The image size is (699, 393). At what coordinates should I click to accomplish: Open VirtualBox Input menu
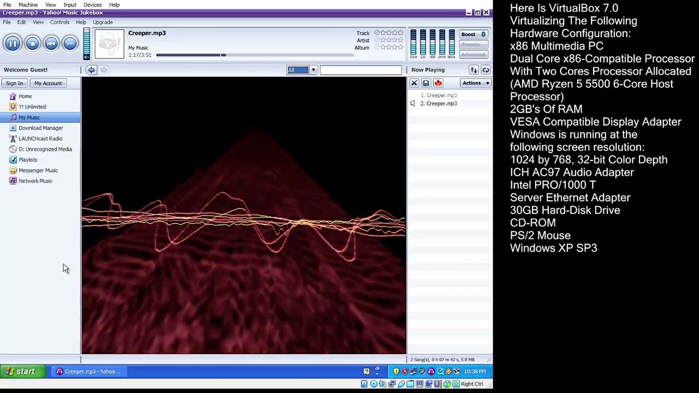[x=69, y=5]
